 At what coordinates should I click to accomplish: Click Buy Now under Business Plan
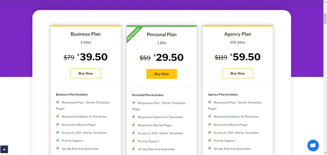[x=86, y=73]
